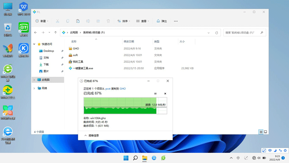The width and height of the screenshot is (289, 163).
Task: Sort by the 类型 column header
Action: click(x=157, y=42)
